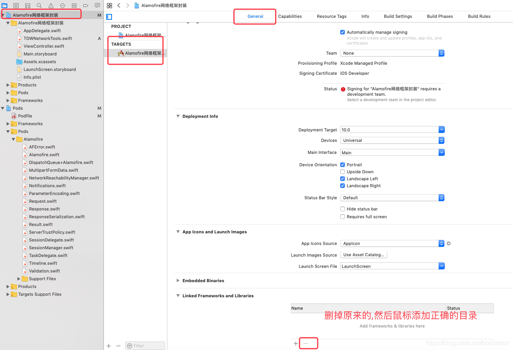Open the Debug navigator icon

pos(74,5)
